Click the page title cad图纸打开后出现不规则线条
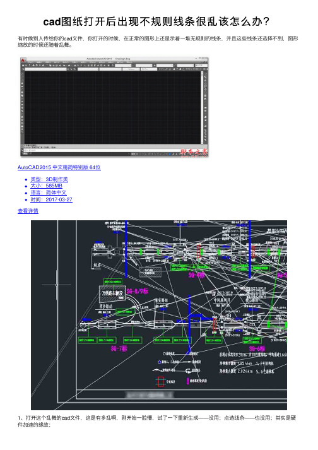Image resolution: width=318 pixels, height=450 pixels. point(156,21)
